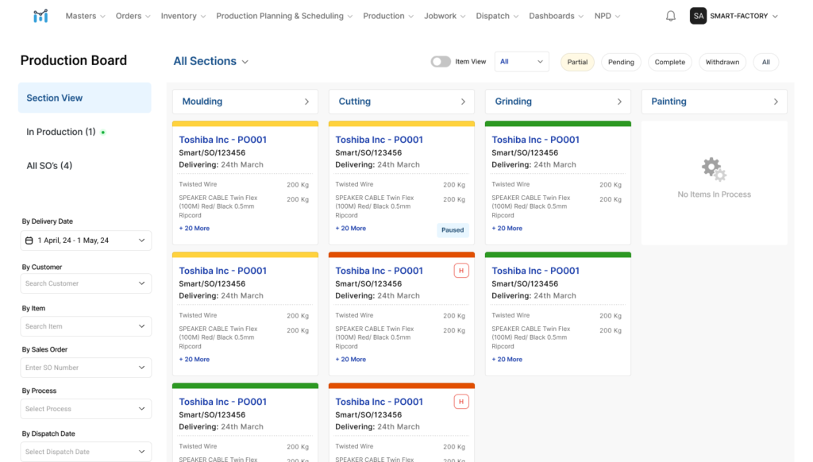Click the yellow status bar on the top Moulding card

click(x=245, y=124)
